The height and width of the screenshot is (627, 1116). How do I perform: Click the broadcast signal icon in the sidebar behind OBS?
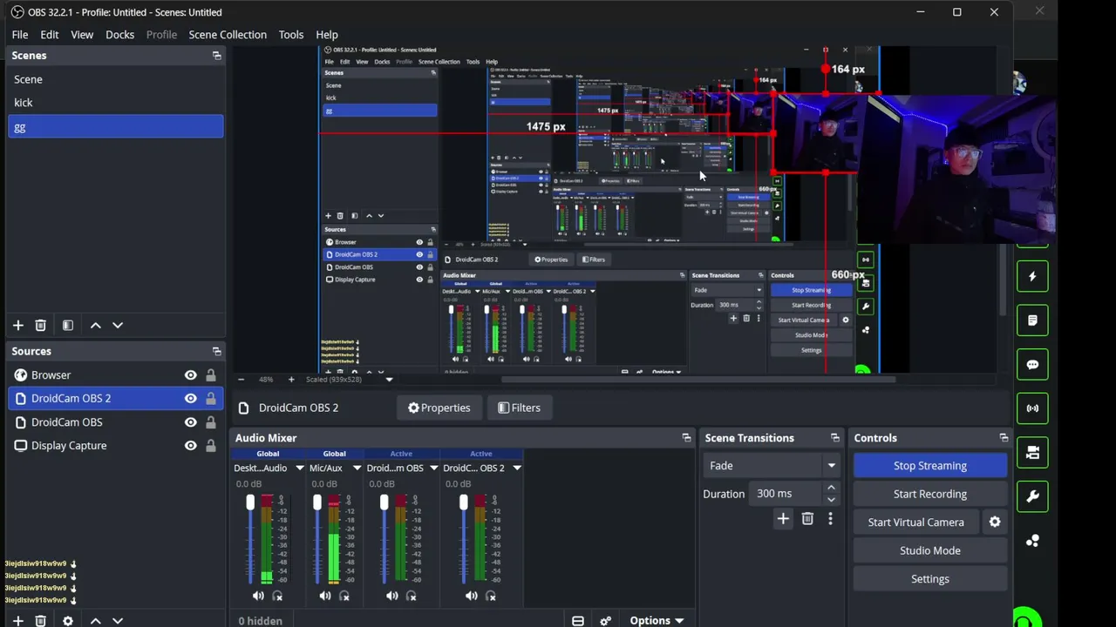pos(1032,408)
